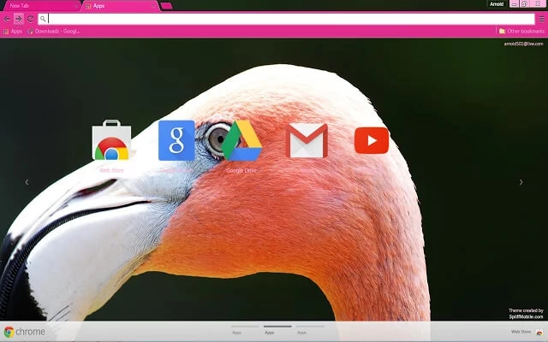Select the Apps tab in the tab strip

(x=121, y=6)
